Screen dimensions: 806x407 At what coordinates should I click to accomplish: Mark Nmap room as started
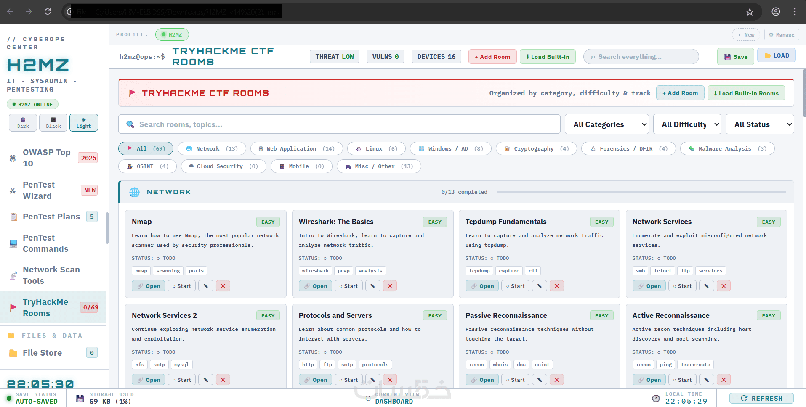[x=181, y=286]
